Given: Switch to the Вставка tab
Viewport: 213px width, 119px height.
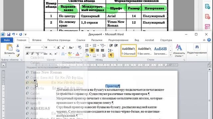Looking at the screenshot, I should click(37, 40).
